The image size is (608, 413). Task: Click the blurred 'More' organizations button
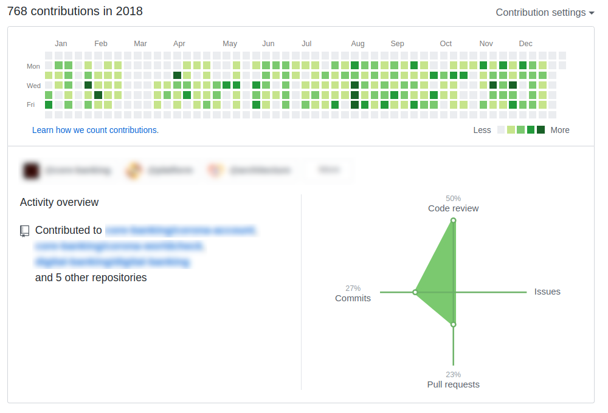pos(328,171)
